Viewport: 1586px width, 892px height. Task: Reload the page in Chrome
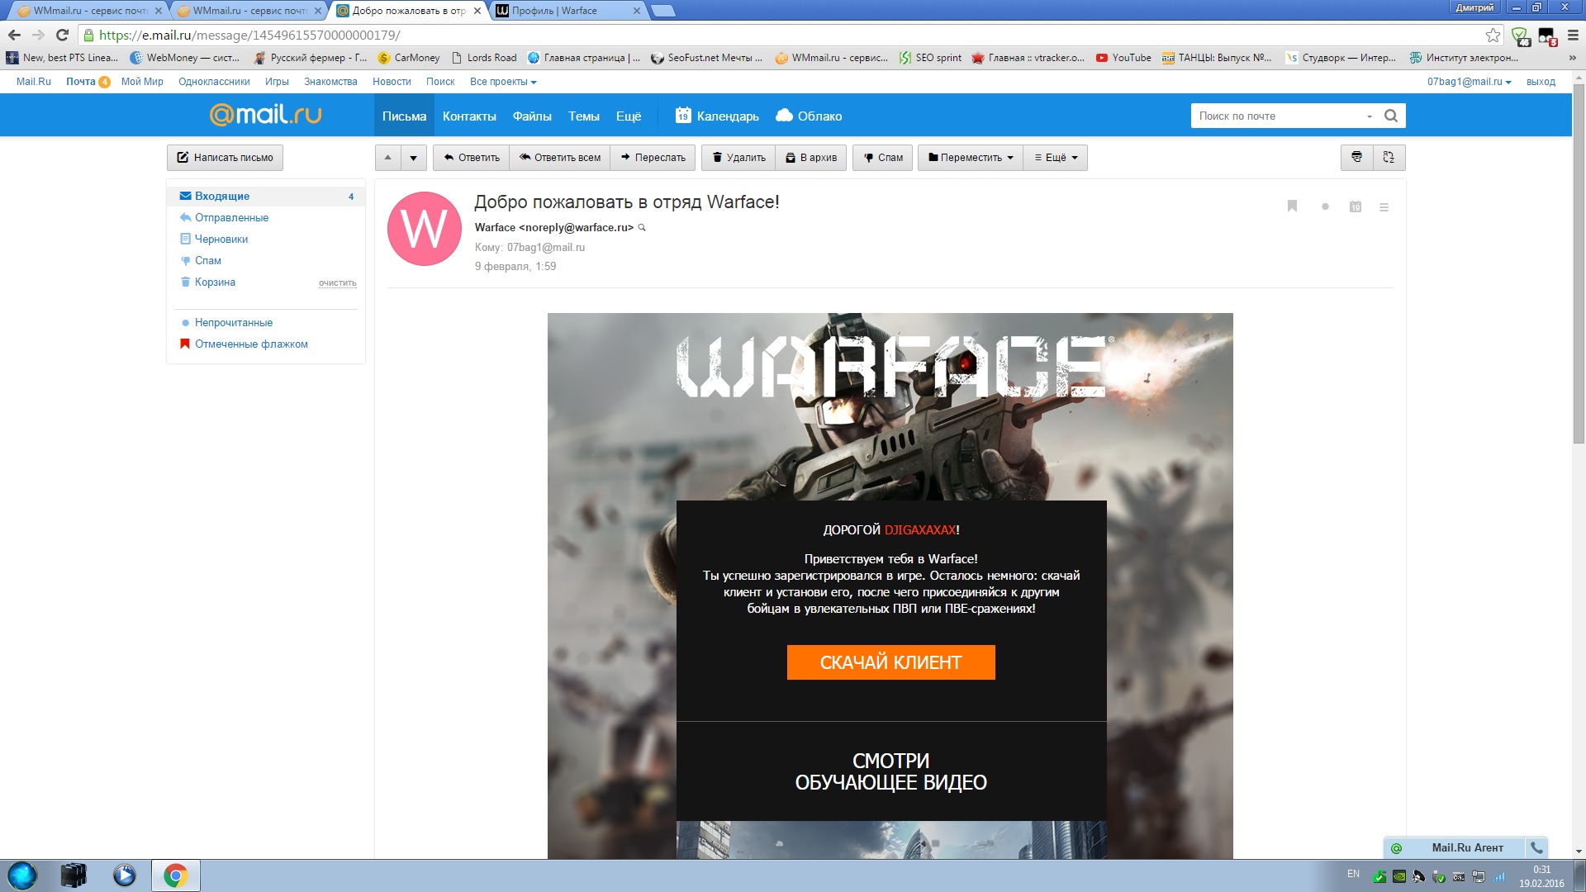(62, 35)
